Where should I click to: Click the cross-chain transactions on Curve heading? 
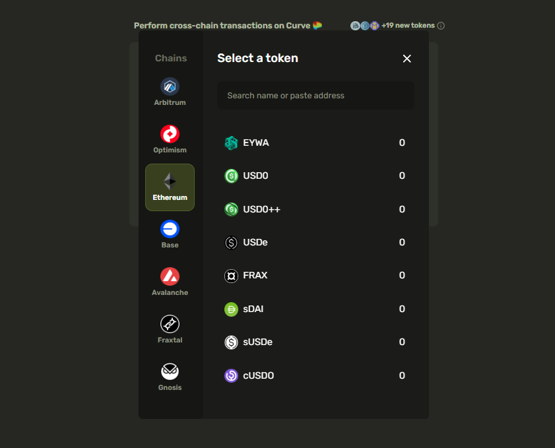(x=222, y=26)
